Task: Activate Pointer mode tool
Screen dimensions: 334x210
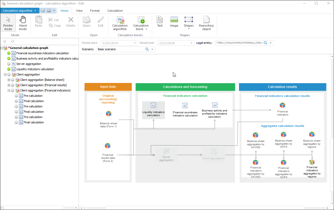Action: click(8, 23)
